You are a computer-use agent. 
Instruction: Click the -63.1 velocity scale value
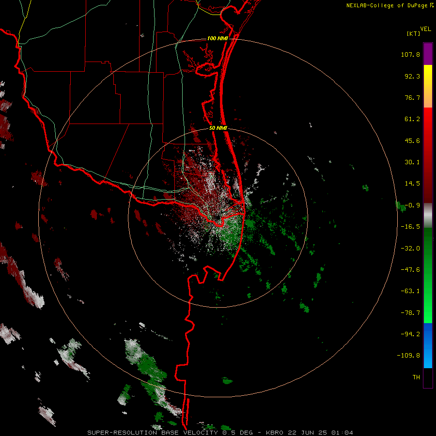tap(410, 291)
